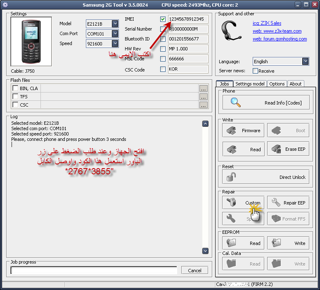Image resolution: width=320 pixels, height=290 pixels.
Task: Open the About tab
Action: tap(296, 84)
